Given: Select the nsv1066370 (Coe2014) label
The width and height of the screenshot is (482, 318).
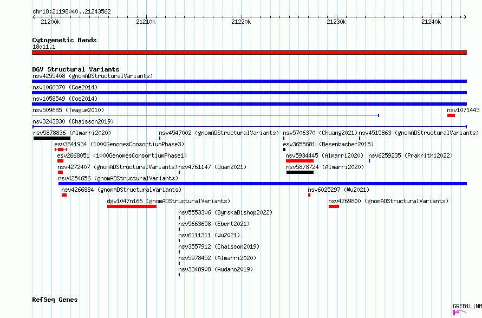Looking at the screenshot, I should 65,87.
